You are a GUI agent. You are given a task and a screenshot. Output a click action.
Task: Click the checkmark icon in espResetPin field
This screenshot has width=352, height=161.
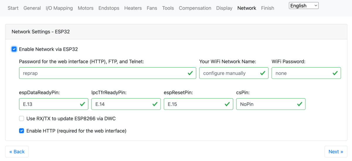(x=227, y=104)
